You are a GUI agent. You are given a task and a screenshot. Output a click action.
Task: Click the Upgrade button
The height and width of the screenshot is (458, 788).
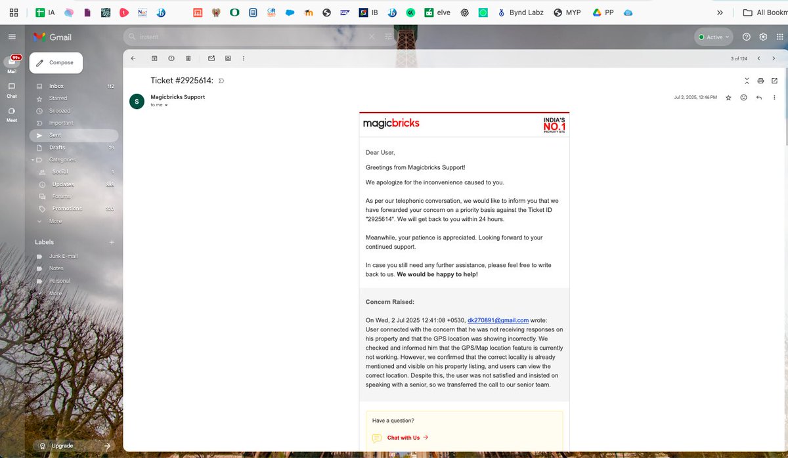tap(62, 446)
